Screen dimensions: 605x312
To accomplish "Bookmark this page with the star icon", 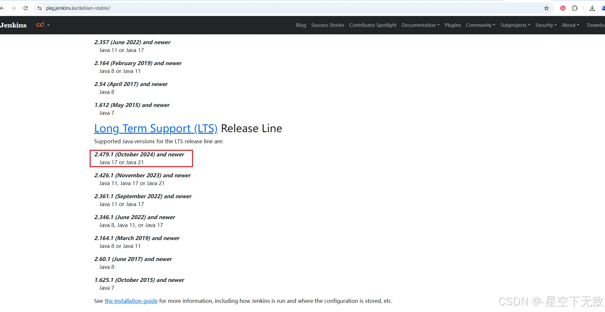I will click(x=546, y=8).
